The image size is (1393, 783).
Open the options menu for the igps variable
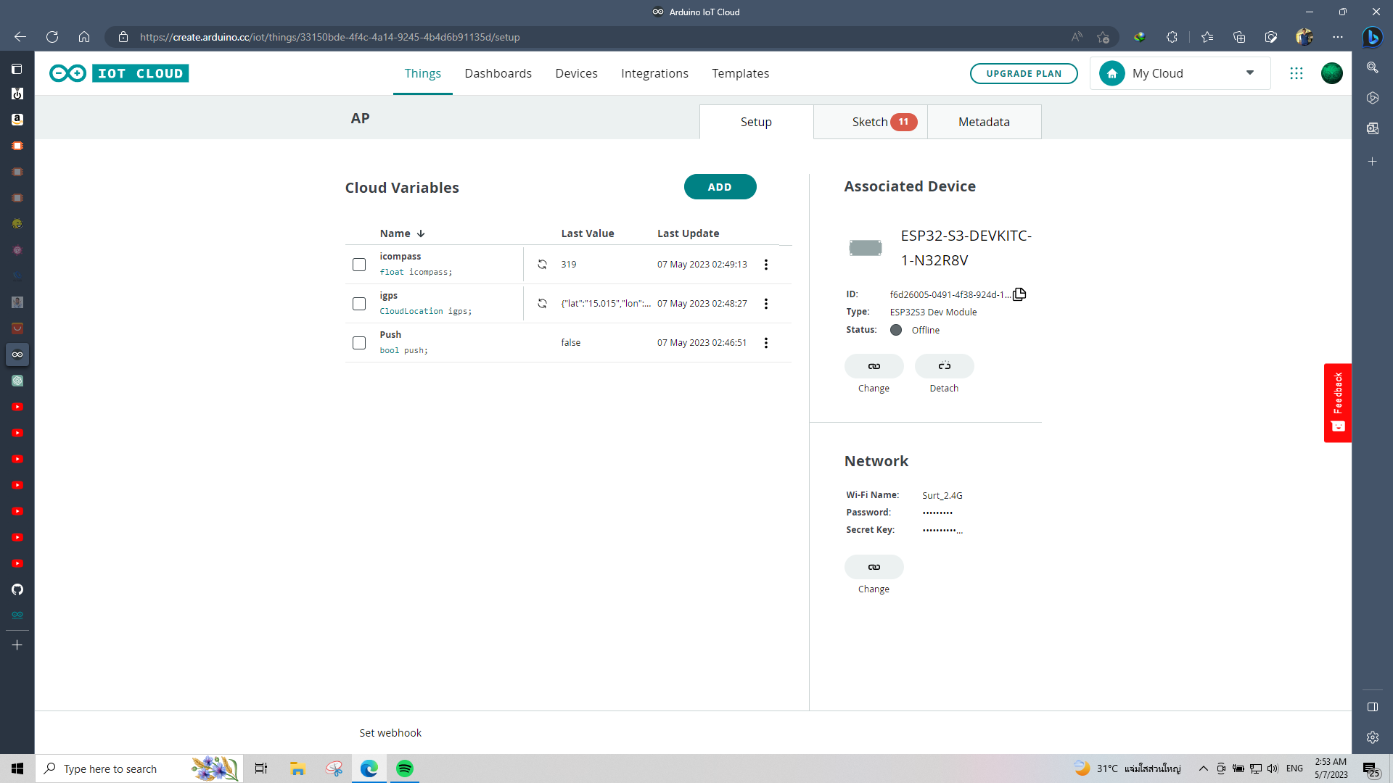point(765,304)
